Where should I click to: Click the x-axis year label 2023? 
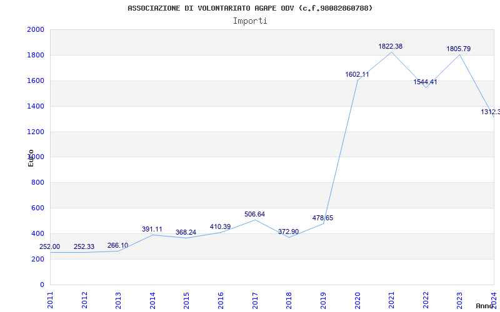(x=459, y=301)
